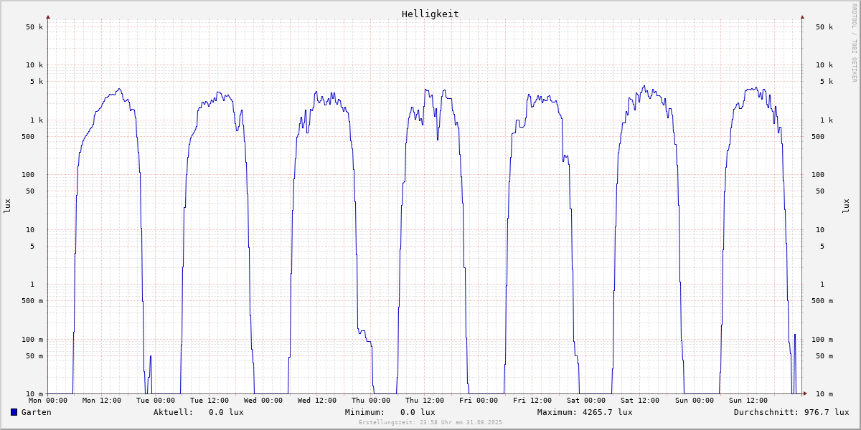Screen dimensions: 861x430
Task: Click the right lux axis title
Action: point(846,206)
